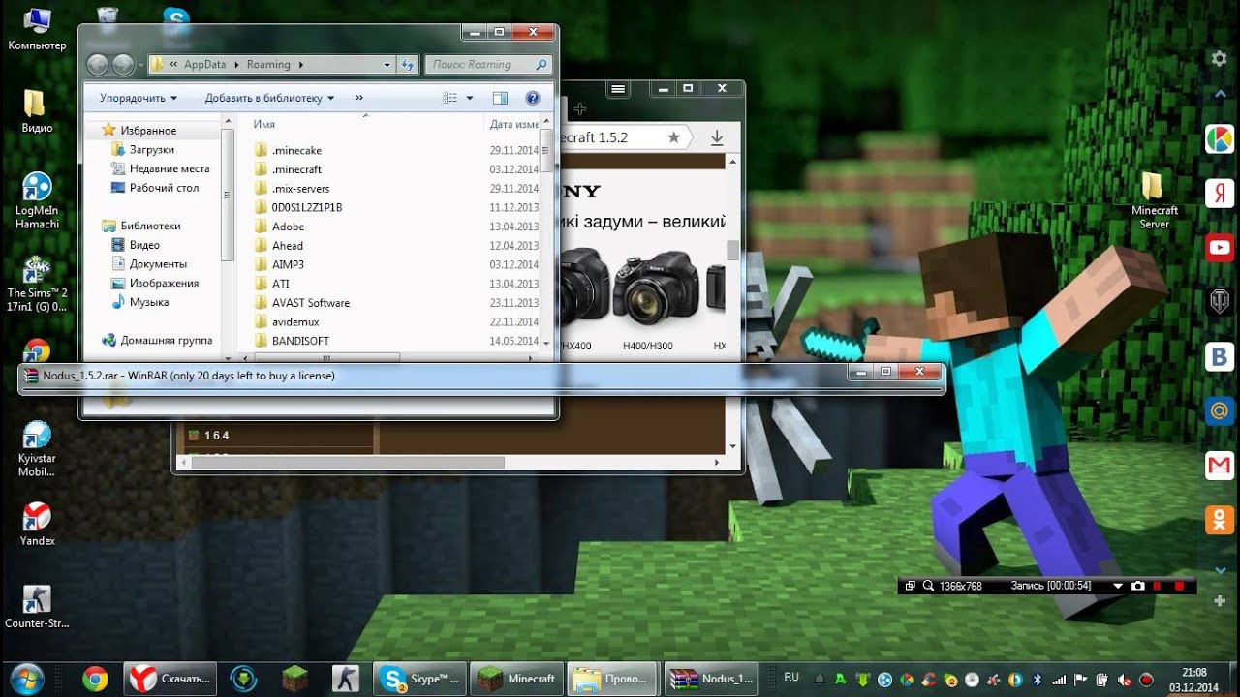Open view options dropdown arrow
The image size is (1240, 697).
(x=470, y=98)
